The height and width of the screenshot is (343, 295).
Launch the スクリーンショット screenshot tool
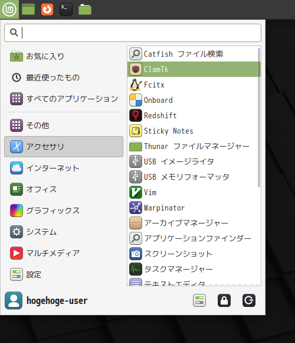click(194, 254)
